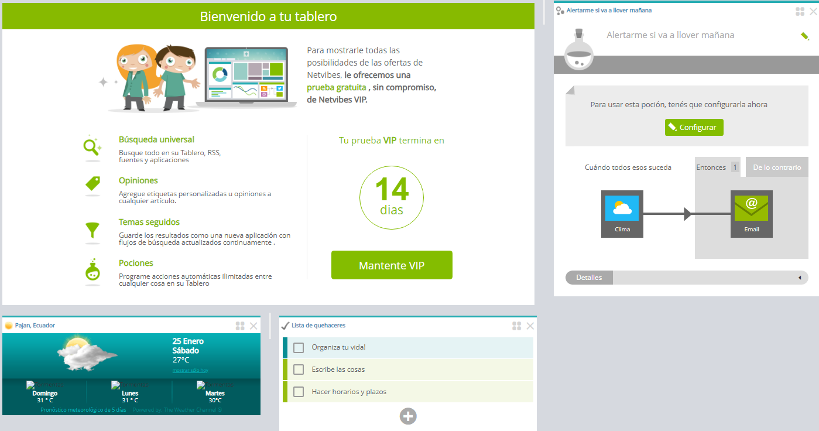The image size is (819, 431).
Task: Check the 'Hacer horarios y plazos' task
Action: pos(299,392)
